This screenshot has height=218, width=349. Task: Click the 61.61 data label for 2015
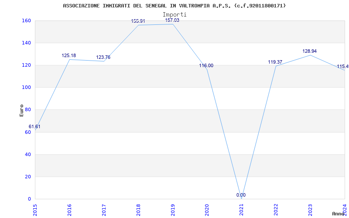pyautogui.click(x=34, y=126)
